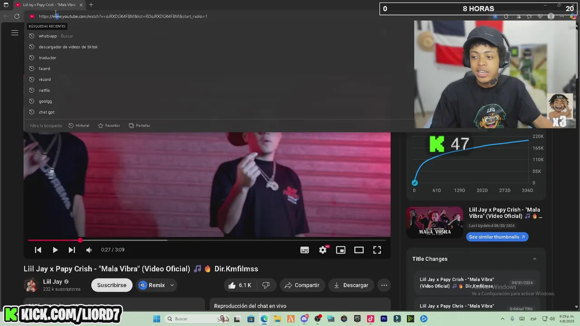Open the video settings gear
Image resolution: width=580 pixels, height=326 pixels.
(x=323, y=250)
